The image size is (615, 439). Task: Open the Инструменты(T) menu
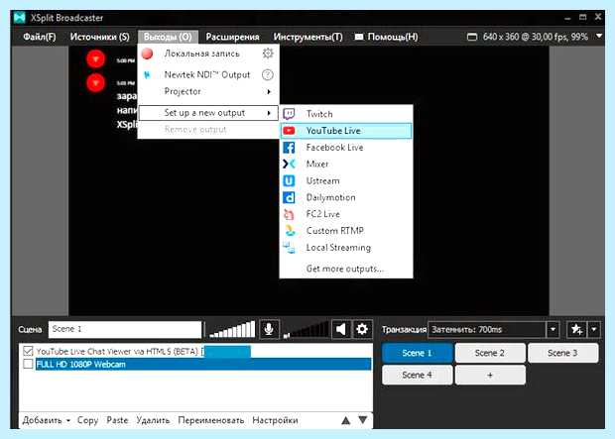point(307,37)
